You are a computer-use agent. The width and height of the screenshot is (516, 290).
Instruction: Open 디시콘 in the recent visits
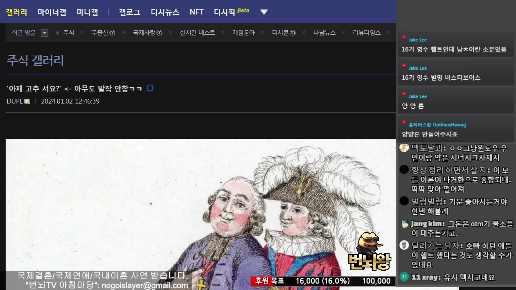[x=284, y=33]
